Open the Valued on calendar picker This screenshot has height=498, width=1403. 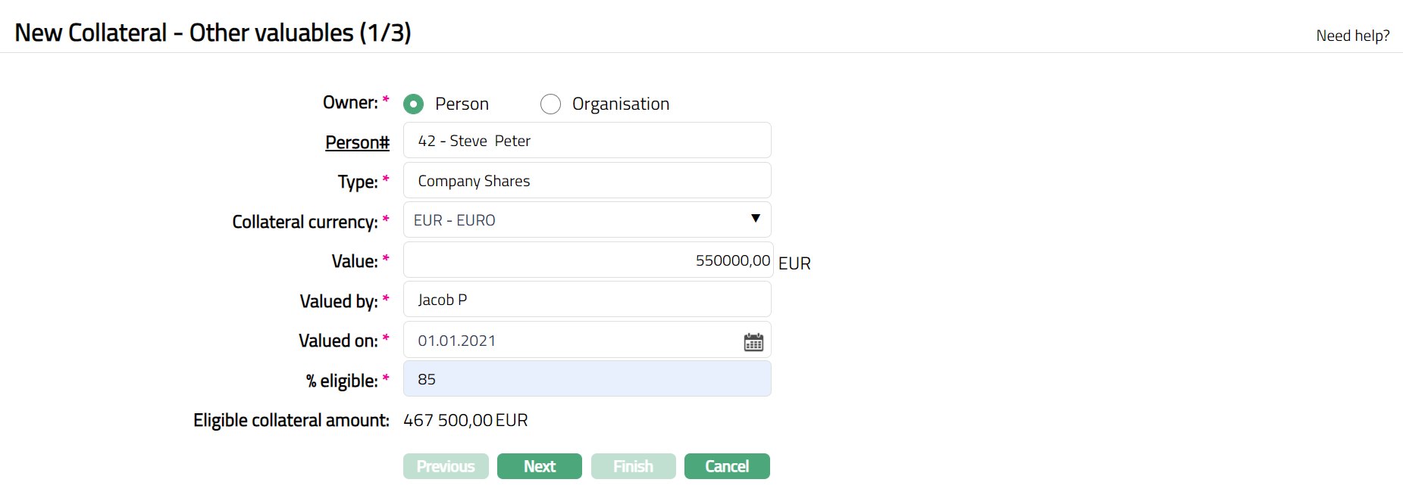753,342
